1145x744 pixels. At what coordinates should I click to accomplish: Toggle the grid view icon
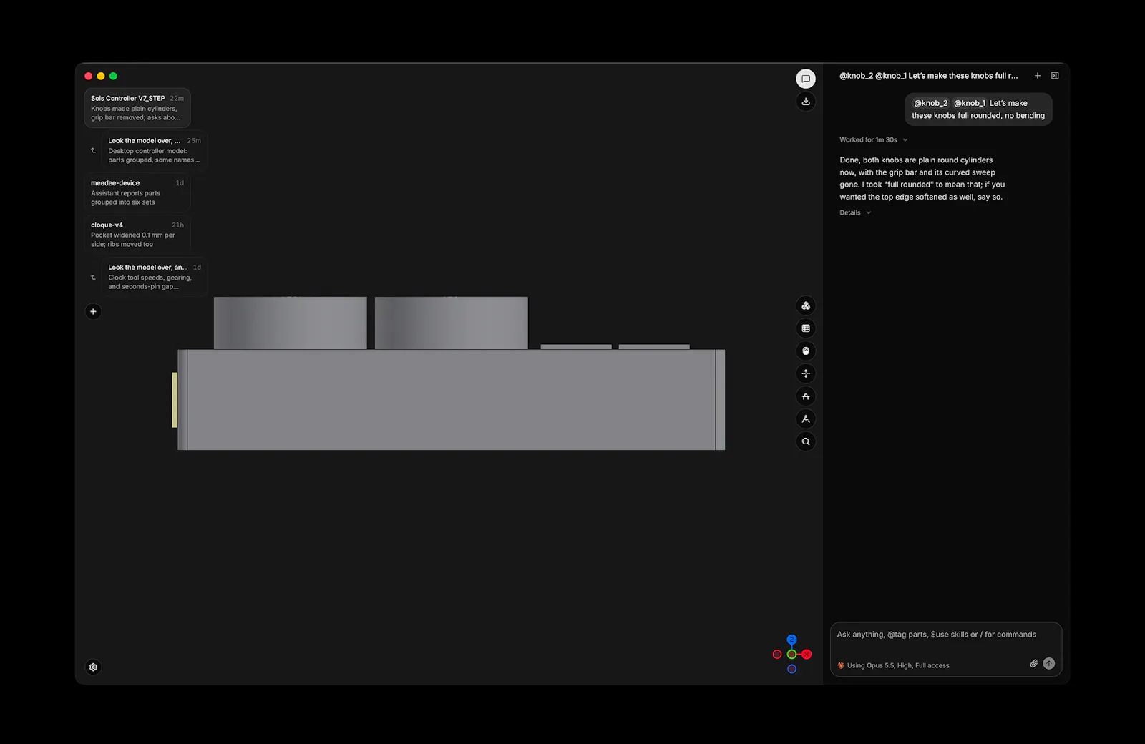tap(806, 328)
